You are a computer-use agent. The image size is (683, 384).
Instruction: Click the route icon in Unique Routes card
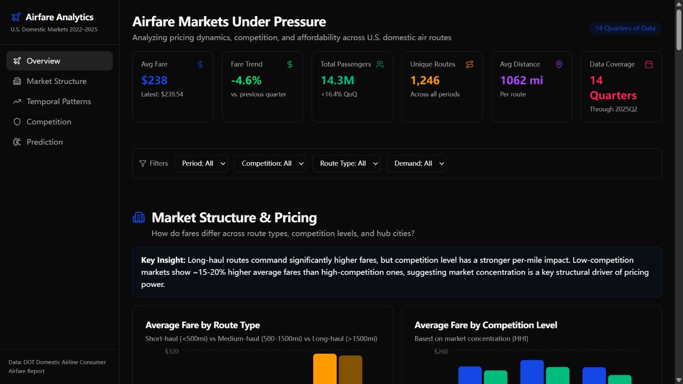tap(470, 64)
